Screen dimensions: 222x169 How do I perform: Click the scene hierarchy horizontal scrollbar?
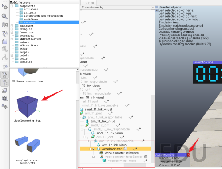click(115, 165)
